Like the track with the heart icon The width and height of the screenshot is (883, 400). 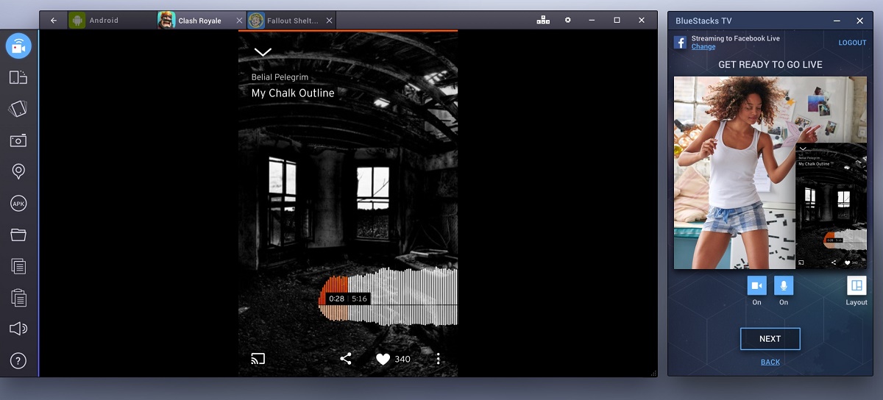[383, 359]
